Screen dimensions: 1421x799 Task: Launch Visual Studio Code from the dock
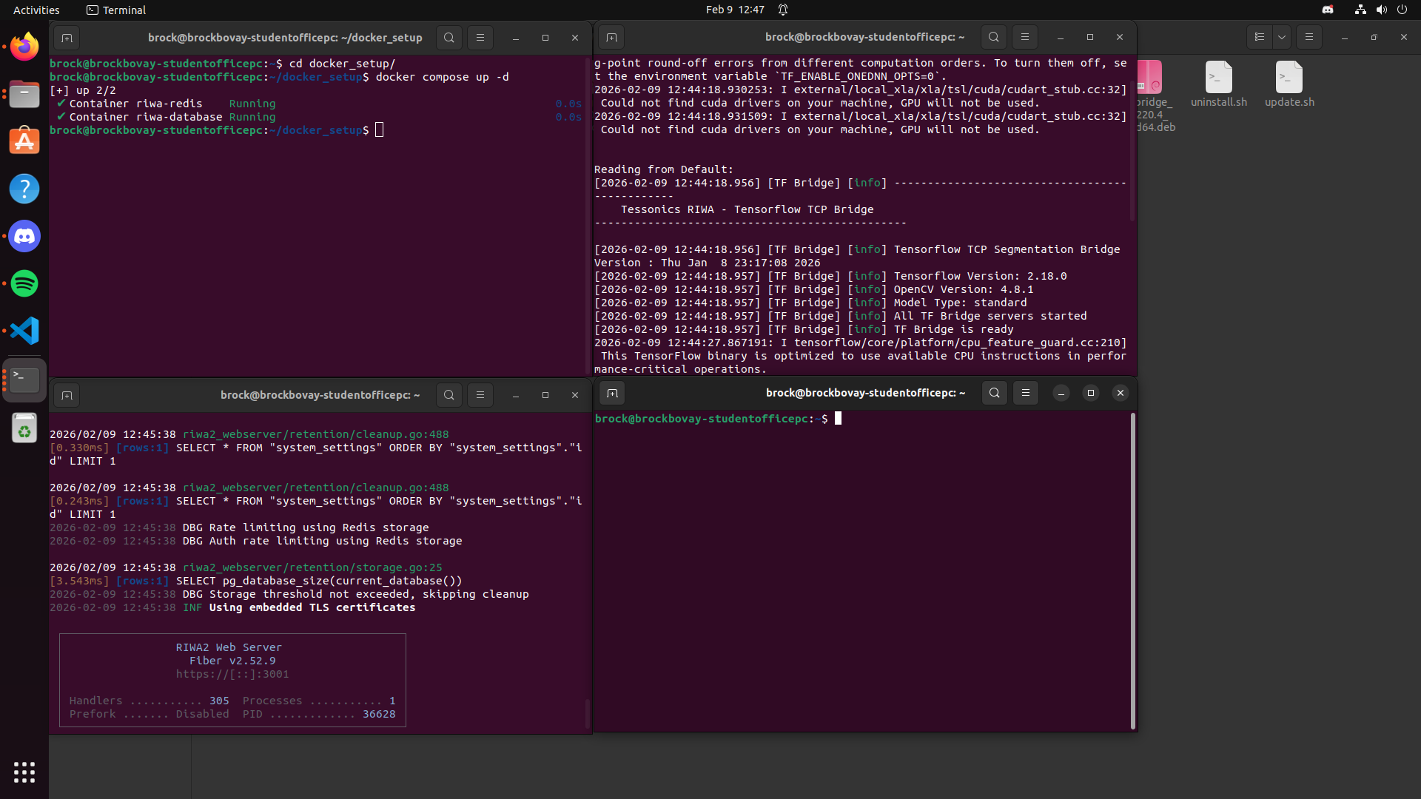click(x=24, y=331)
